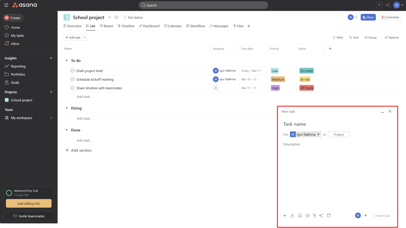Click the @ mention icon in task editor
406x228 pixels.
click(x=308, y=216)
